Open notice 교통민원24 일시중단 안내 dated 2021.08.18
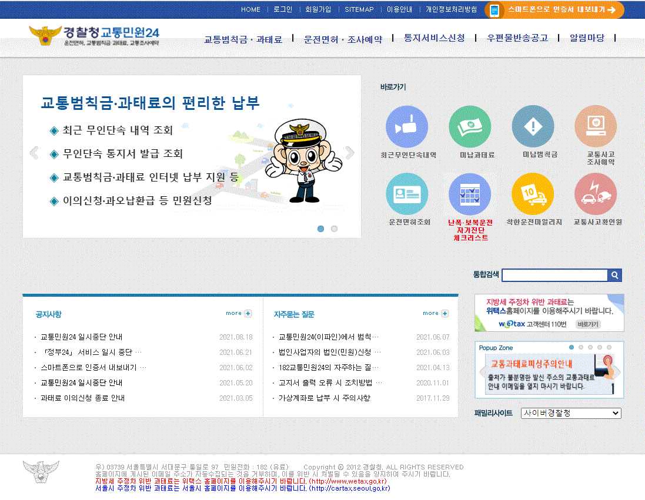The image size is (645, 500). click(82, 337)
